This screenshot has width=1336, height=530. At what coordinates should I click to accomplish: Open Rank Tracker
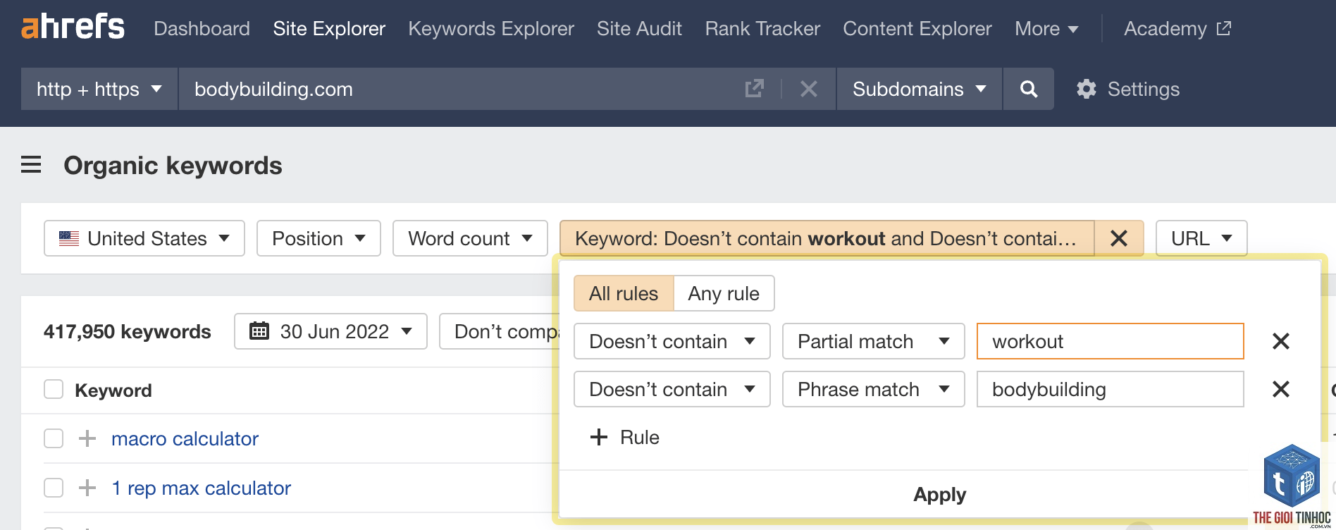pos(762,28)
